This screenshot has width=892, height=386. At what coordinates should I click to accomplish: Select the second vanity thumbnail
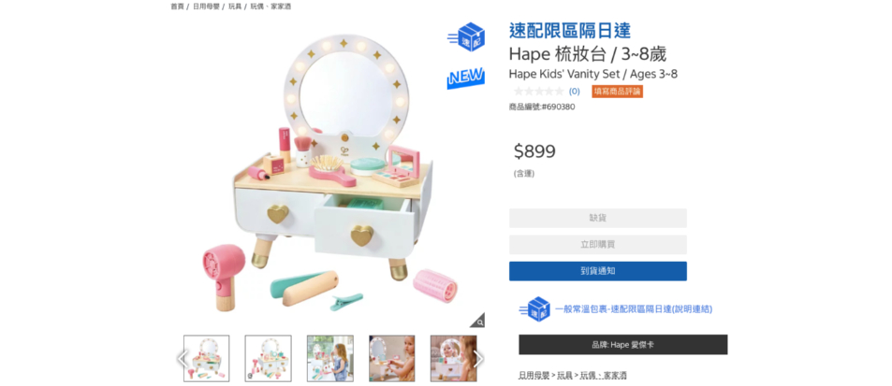click(x=268, y=358)
